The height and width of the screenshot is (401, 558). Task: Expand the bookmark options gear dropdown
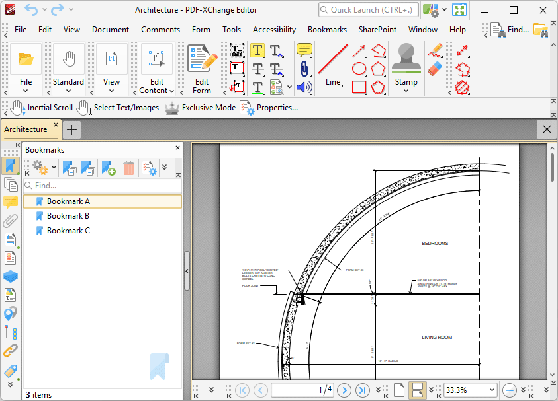(x=54, y=168)
